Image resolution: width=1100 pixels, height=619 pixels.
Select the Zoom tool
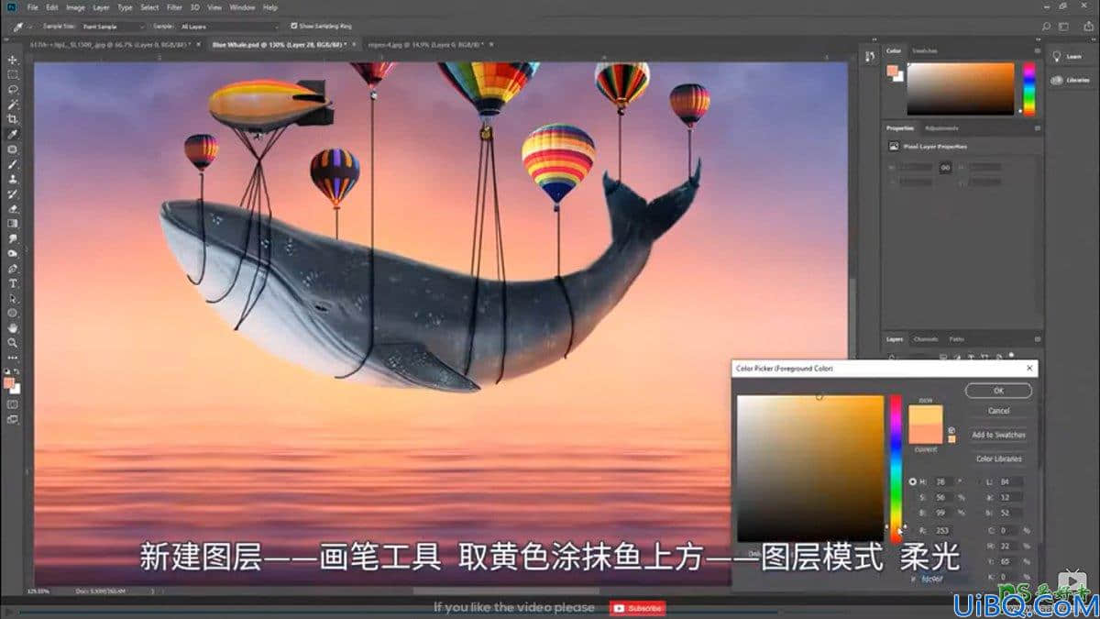pos(13,342)
